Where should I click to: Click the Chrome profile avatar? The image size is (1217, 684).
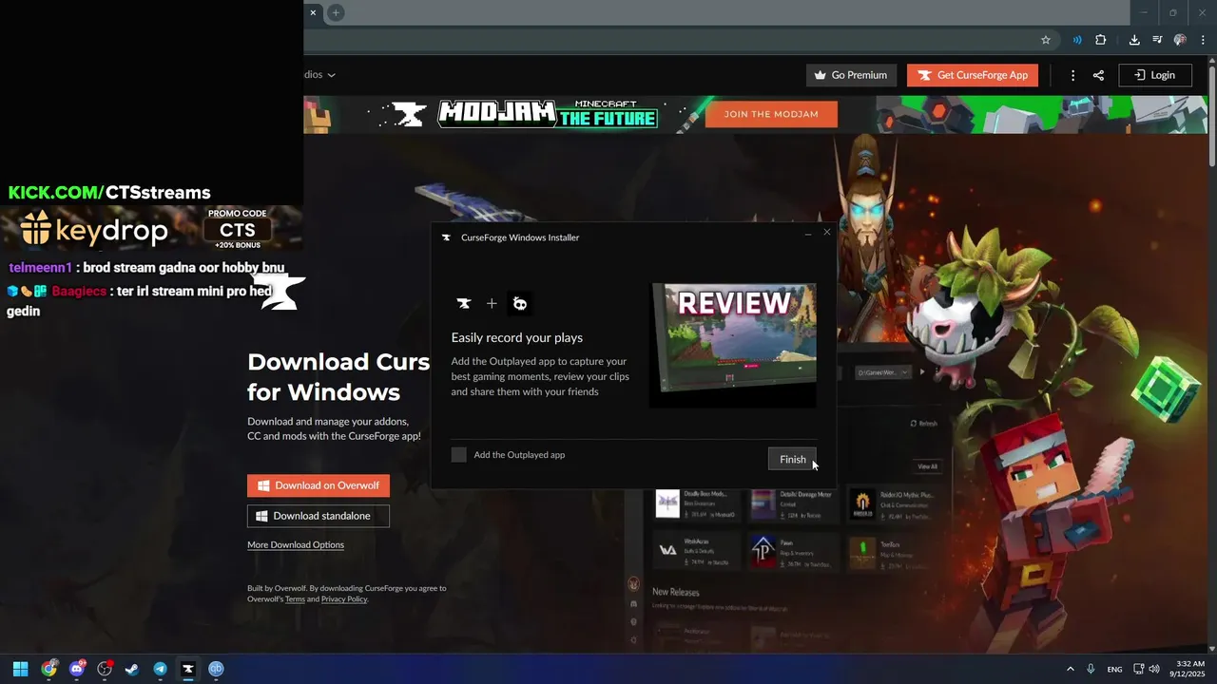[1180, 40]
